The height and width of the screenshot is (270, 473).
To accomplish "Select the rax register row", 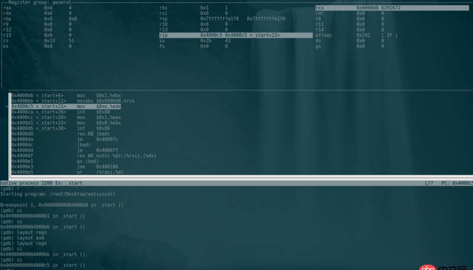I will pos(38,8).
